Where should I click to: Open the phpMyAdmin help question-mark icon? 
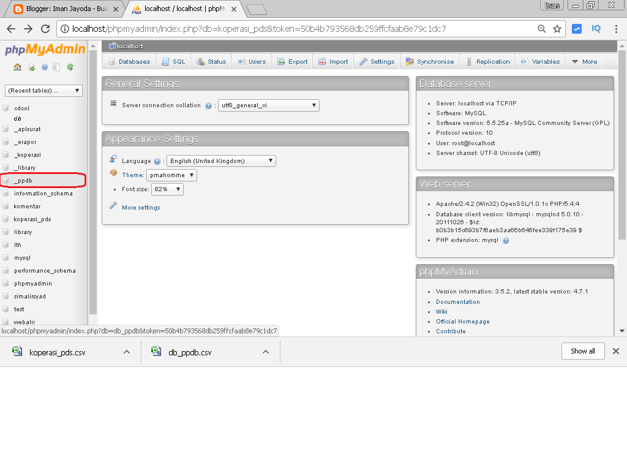coord(45,67)
